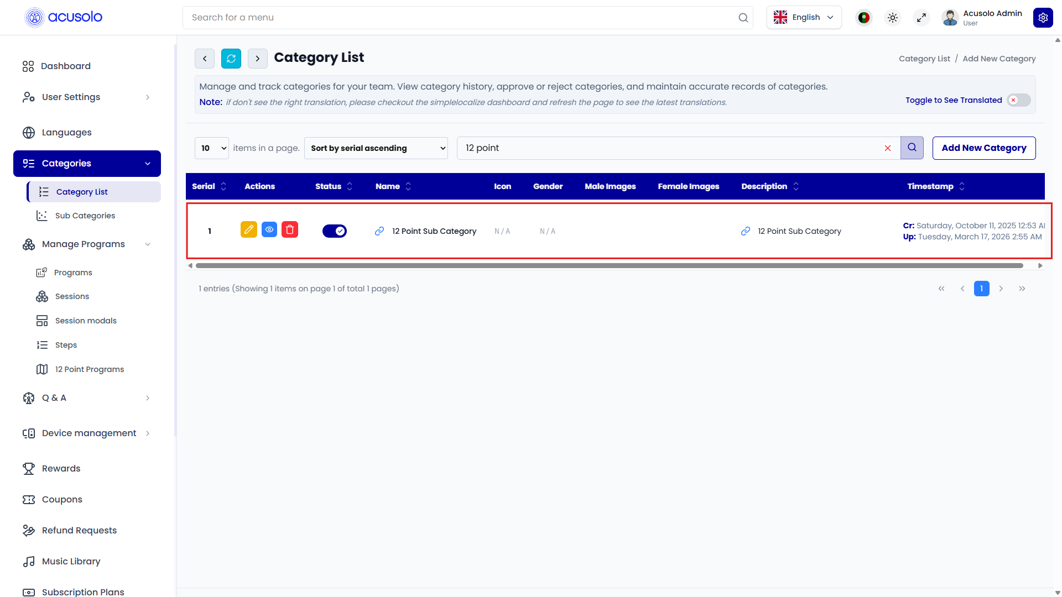Viewport: 1062px width, 597px height.
Task: View the 12 Point Sub Category details
Action: [269, 229]
